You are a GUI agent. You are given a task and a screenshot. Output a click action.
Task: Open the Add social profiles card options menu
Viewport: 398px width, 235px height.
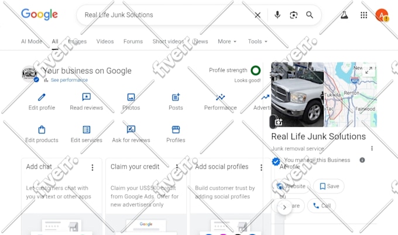(261, 167)
